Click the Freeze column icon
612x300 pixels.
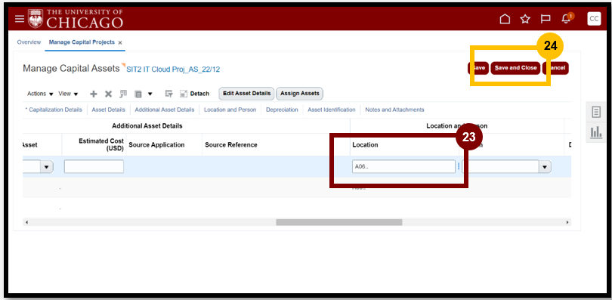click(x=123, y=94)
